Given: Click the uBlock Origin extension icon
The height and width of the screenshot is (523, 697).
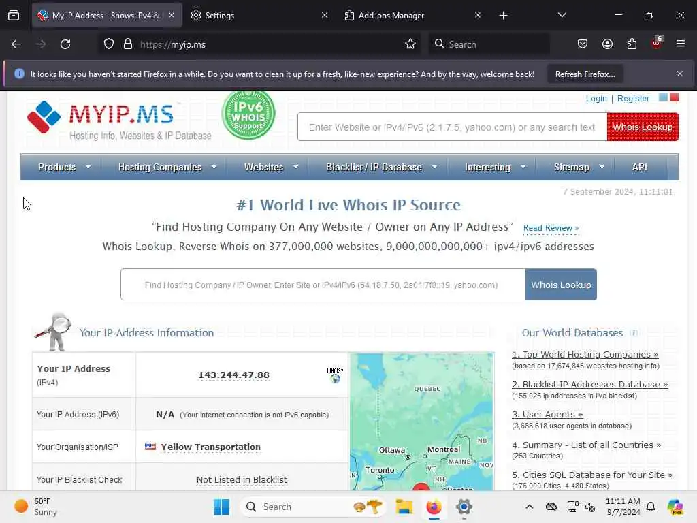Looking at the screenshot, I should 657,43.
